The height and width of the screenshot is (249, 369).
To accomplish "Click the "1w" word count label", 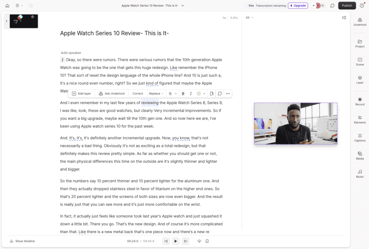I will tap(224, 18).
